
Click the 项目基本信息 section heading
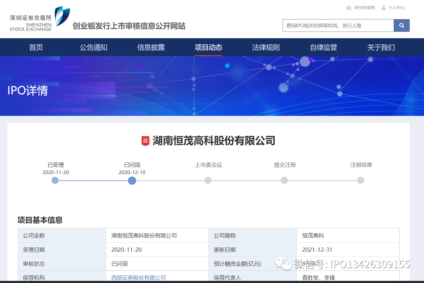coord(40,220)
